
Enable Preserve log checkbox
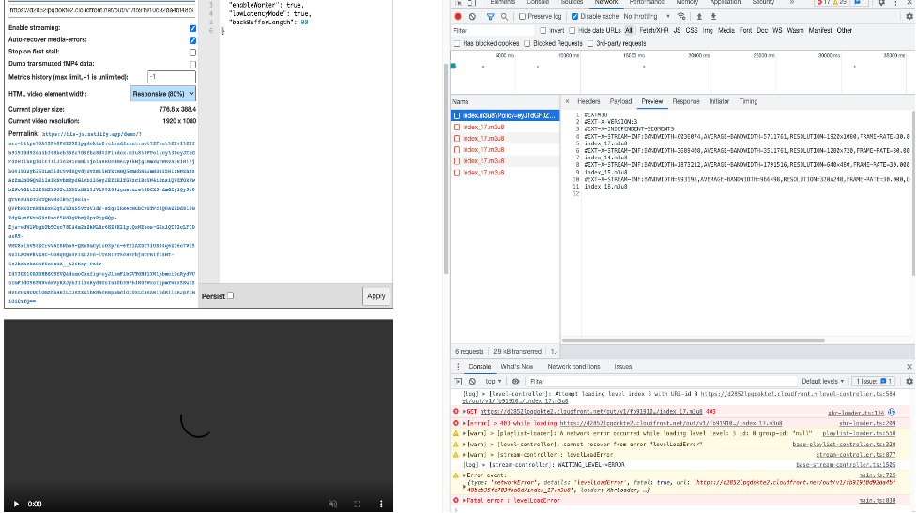point(522,17)
